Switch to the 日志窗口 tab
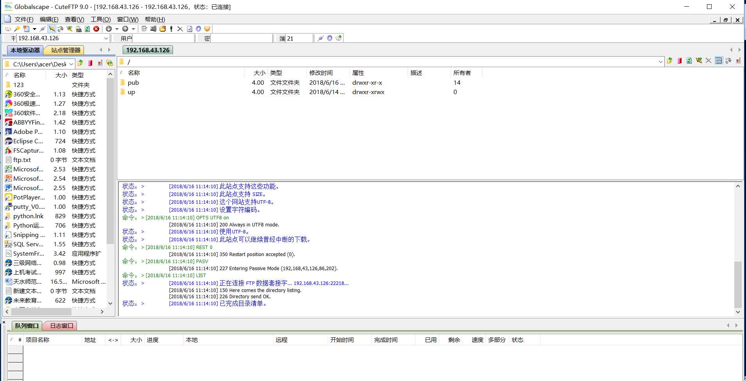The width and height of the screenshot is (746, 381). pos(61,326)
